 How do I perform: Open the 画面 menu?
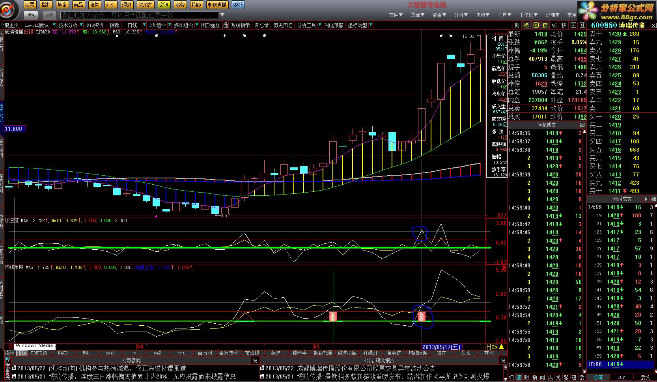click(417, 15)
